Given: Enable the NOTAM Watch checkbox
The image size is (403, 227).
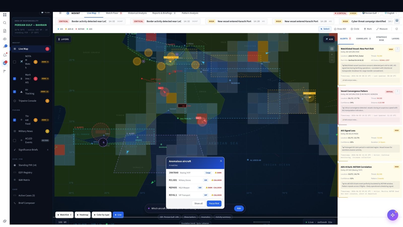Looking at the screenshot, I should click(14, 62).
